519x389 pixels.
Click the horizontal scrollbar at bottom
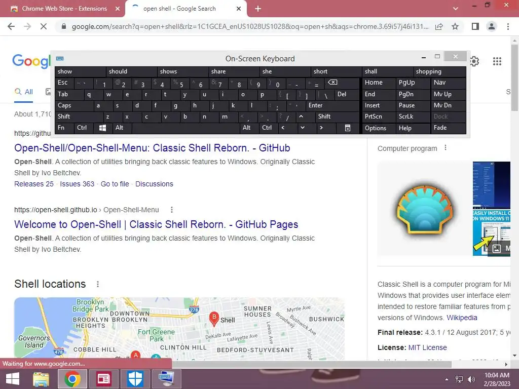tap(312, 364)
